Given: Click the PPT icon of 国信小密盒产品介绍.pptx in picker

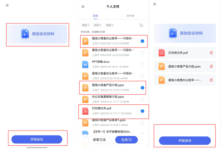Looking at the screenshot, I should [85, 88].
